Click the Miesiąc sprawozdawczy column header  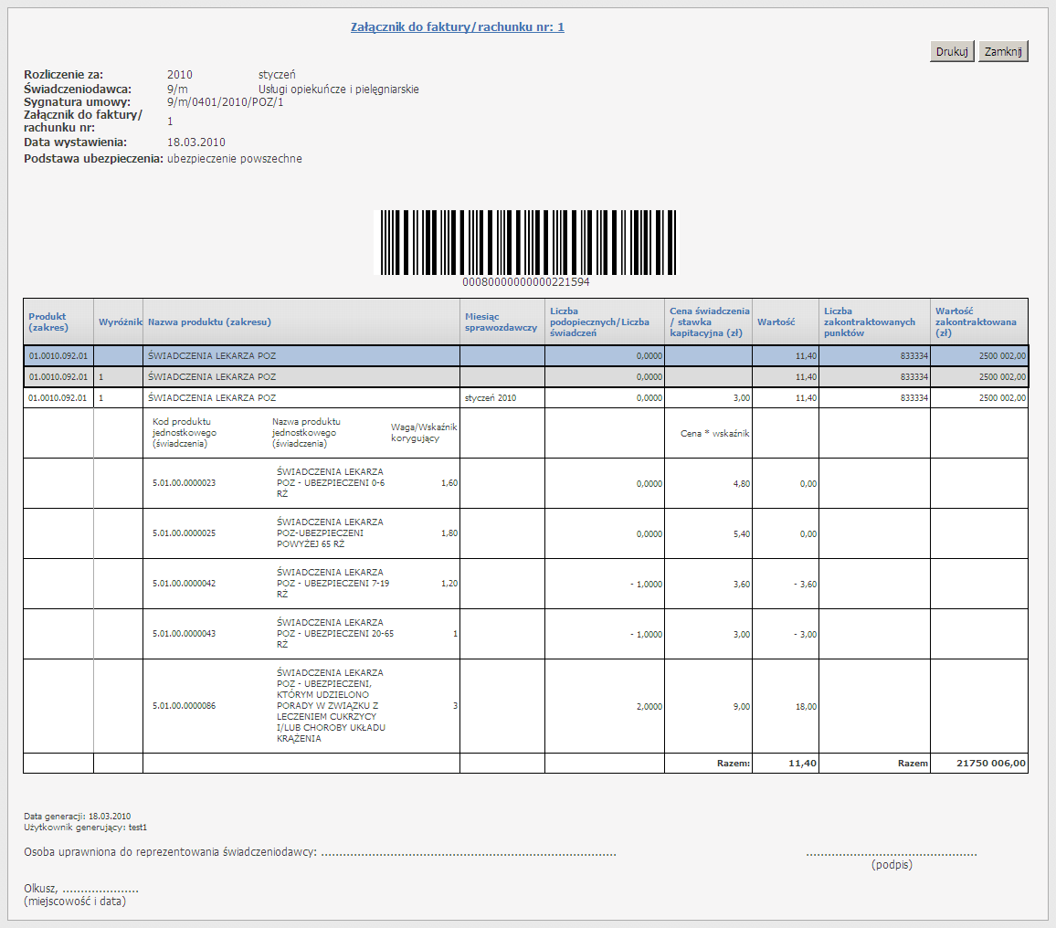tap(501, 322)
